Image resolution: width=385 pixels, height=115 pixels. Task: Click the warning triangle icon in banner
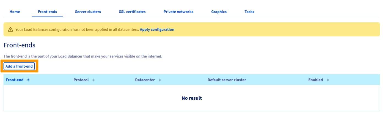(10, 29)
